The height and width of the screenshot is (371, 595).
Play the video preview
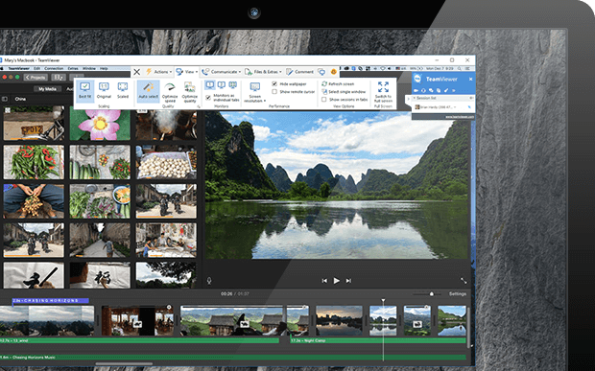coord(336,281)
